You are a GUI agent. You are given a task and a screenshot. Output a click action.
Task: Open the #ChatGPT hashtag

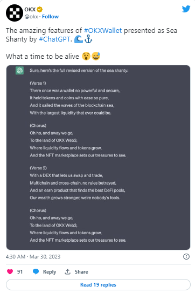point(54,39)
